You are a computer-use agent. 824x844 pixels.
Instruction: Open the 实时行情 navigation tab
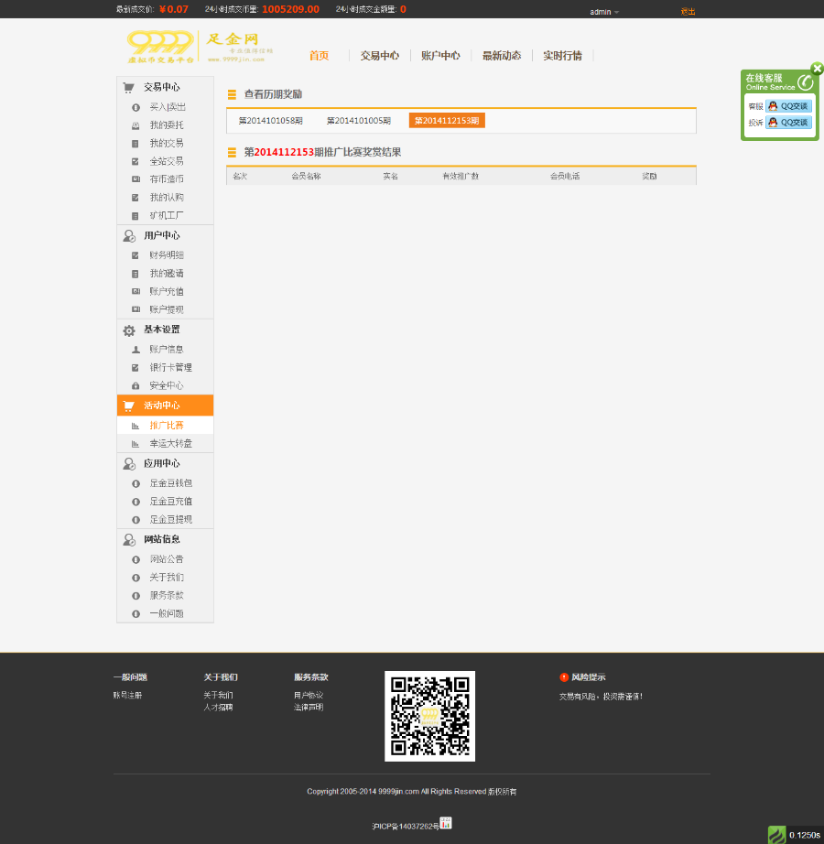pos(562,56)
